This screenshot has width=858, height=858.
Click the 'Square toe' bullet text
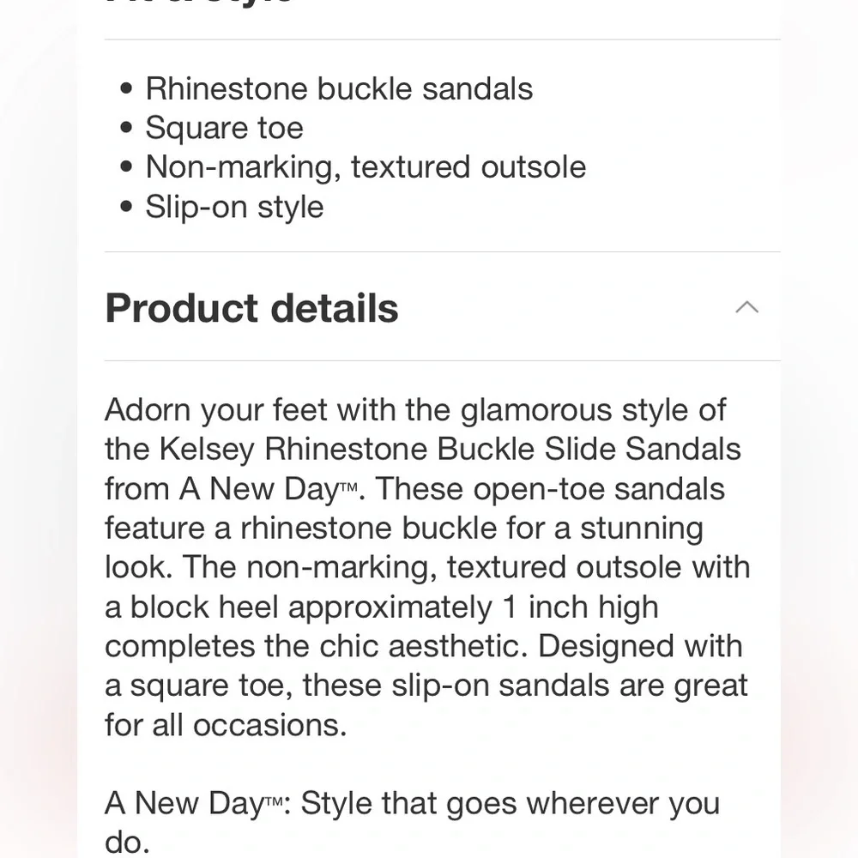tap(224, 128)
